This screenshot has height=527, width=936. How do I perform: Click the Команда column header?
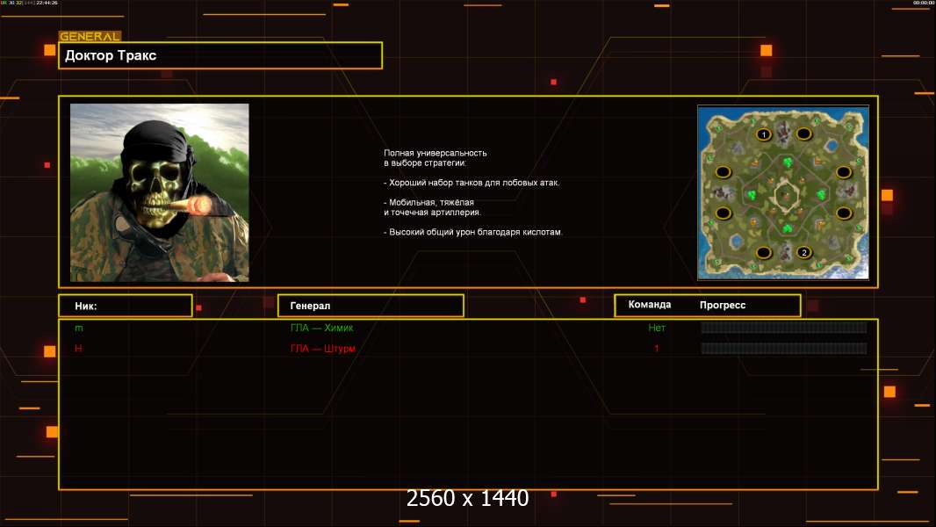point(650,305)
